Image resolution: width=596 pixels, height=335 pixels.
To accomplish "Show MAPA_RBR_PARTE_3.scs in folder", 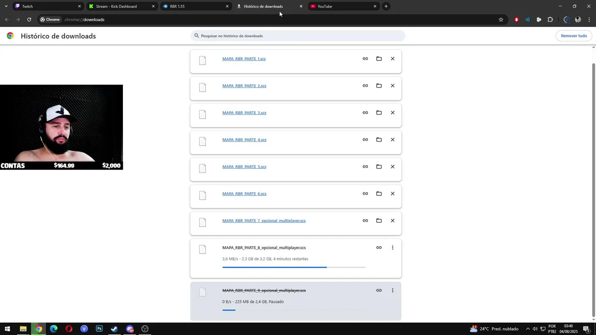I will click(x=379, y=113).
